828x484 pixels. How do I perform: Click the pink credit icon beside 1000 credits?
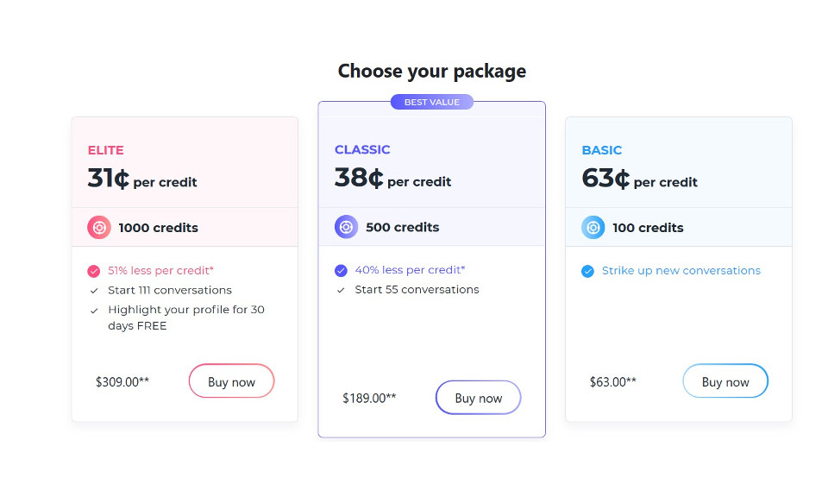(99, 228)
